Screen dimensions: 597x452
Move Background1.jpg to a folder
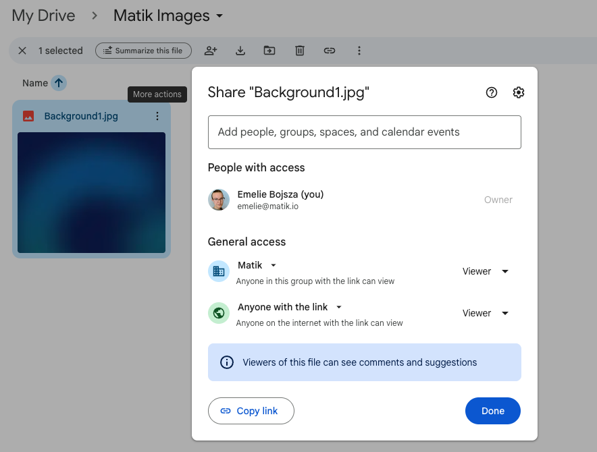pos(269,51)
